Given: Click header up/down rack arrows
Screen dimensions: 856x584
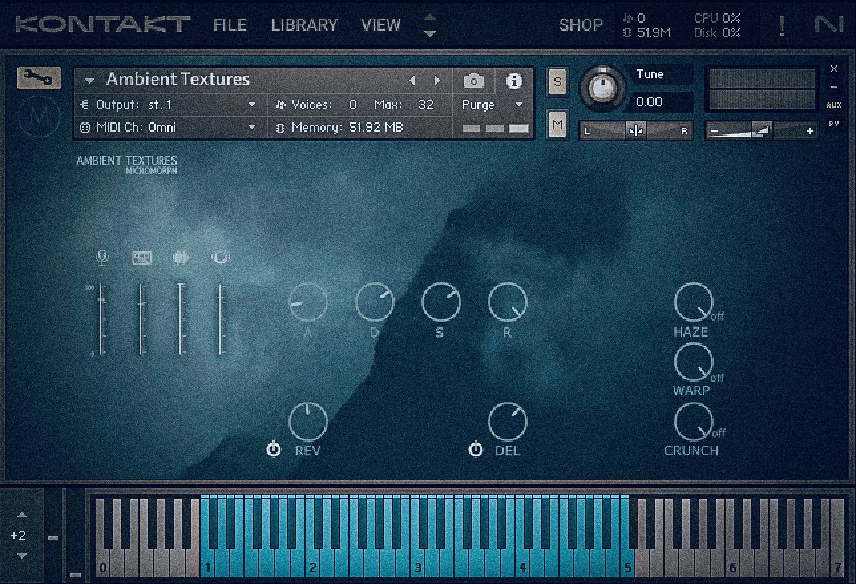Looking at the screenshot, I should point(430,25).
